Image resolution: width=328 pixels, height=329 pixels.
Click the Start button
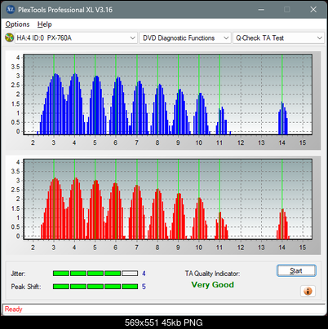tap(296, 270)
